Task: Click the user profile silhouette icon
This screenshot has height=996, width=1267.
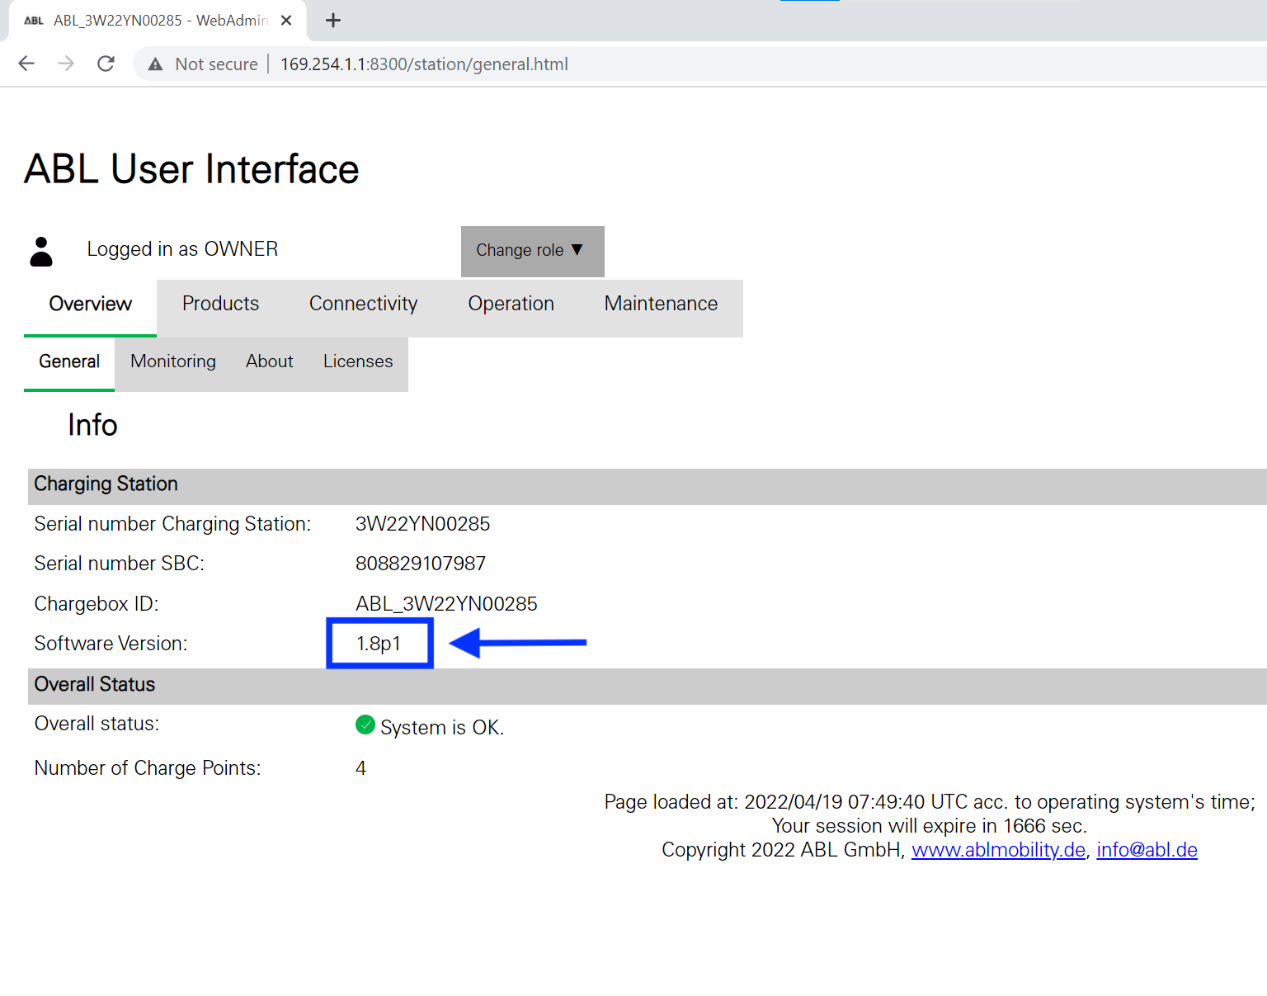Action: pyautogui.click(x=41, y=252)
